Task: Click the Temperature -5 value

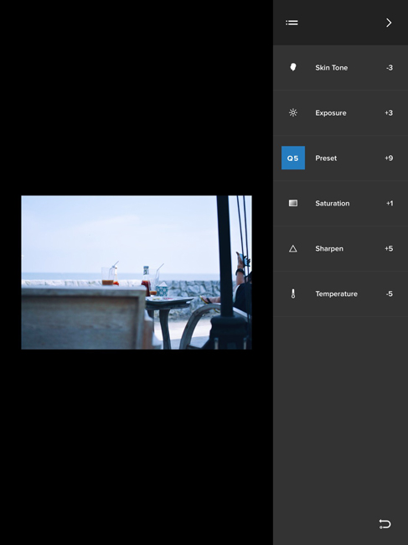Action: pos(390,293)
